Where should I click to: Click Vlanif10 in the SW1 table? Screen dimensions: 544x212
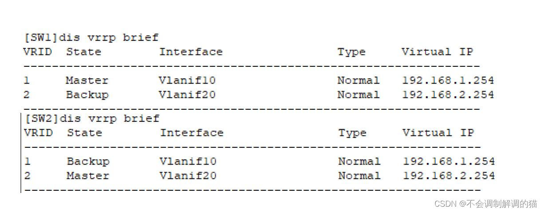(187, 81)
